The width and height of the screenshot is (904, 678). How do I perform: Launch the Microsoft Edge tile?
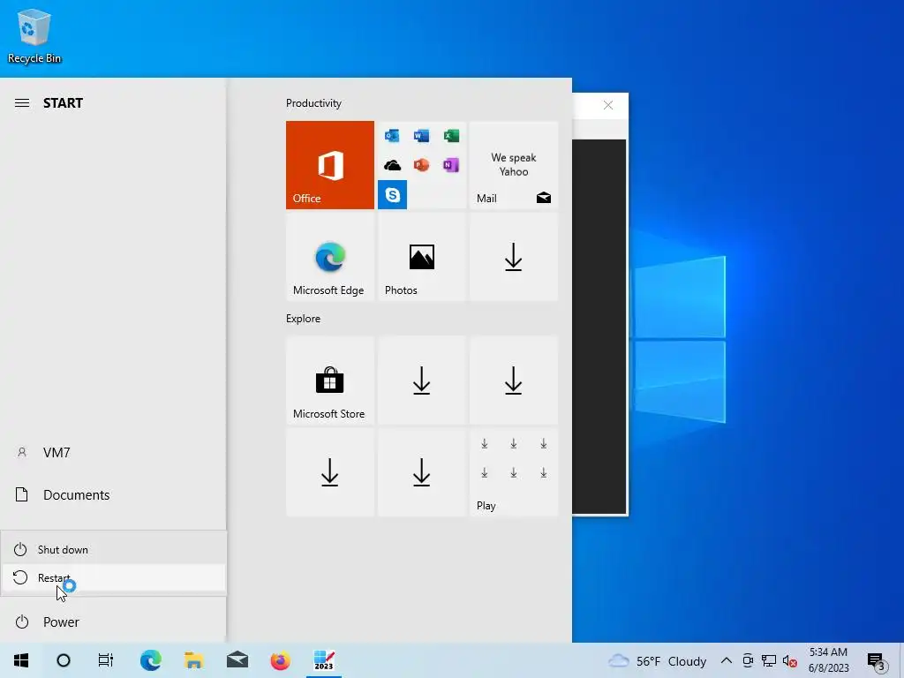click(x=330, y=257)
